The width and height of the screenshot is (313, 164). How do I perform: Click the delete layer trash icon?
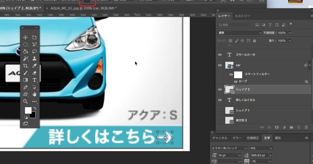coord(306,127)
